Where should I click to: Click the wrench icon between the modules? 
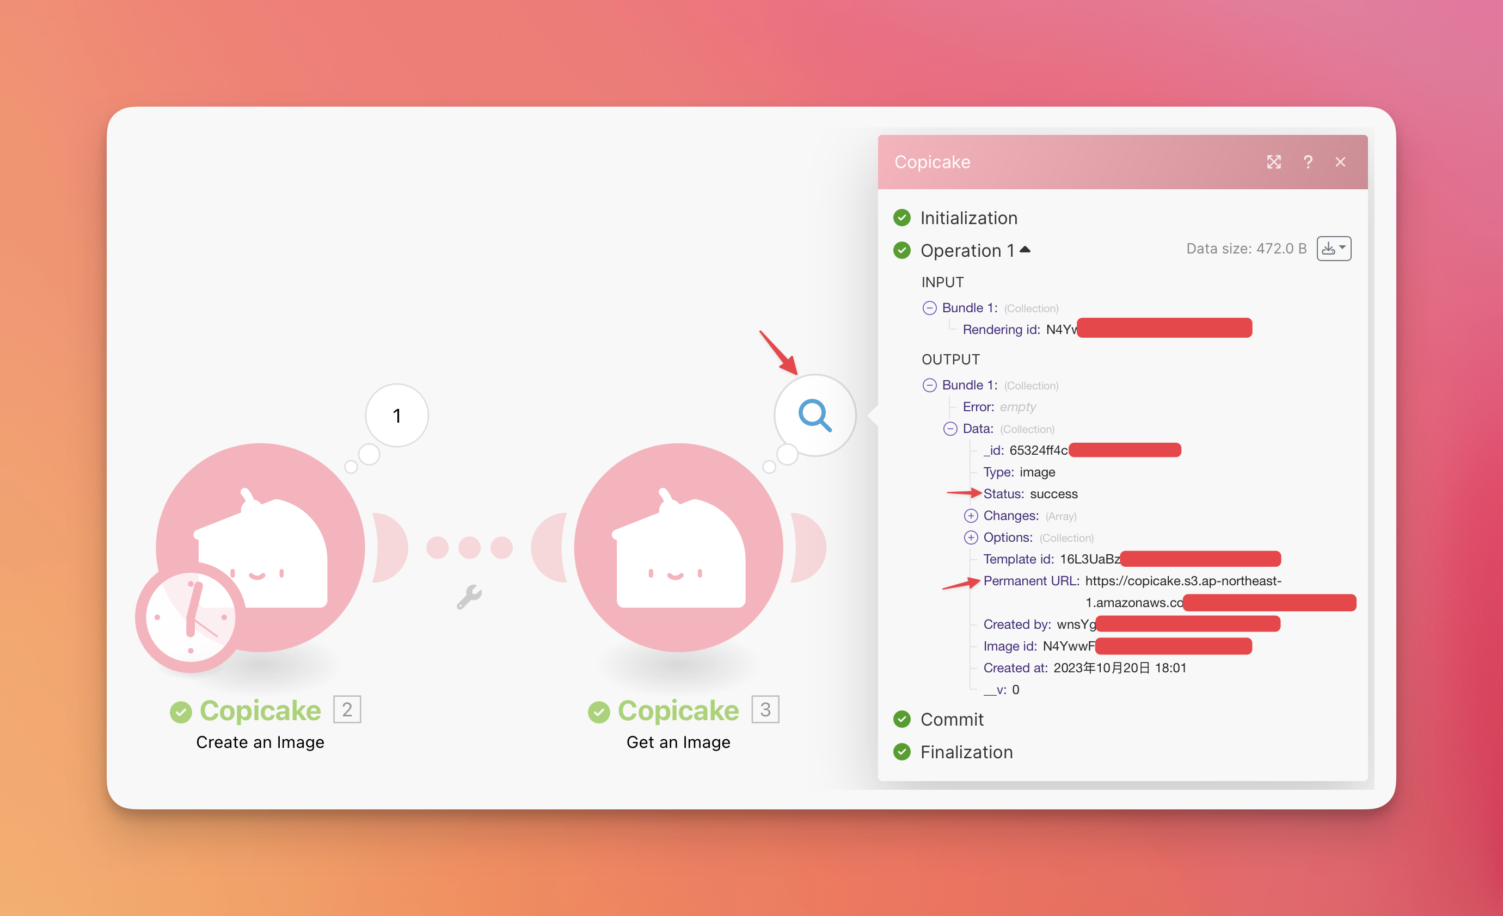click(469, 597)
